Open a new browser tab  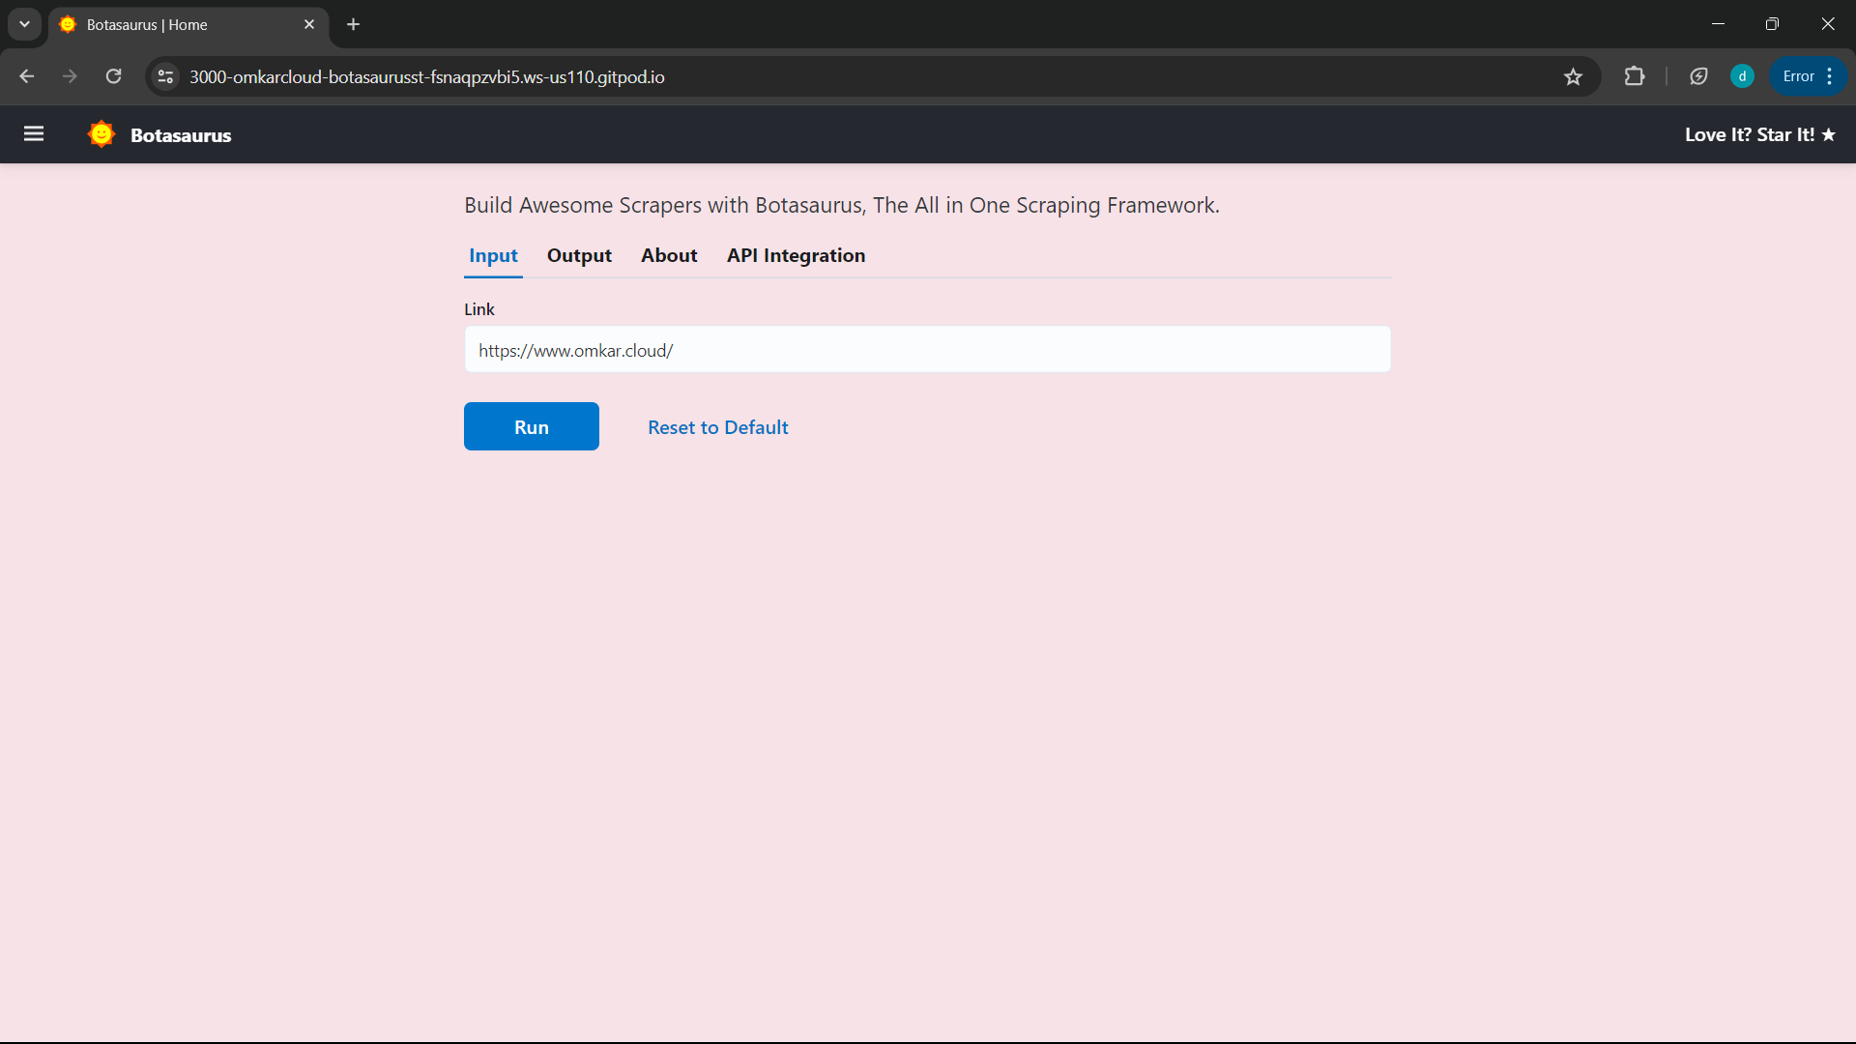tap(354, 24)
